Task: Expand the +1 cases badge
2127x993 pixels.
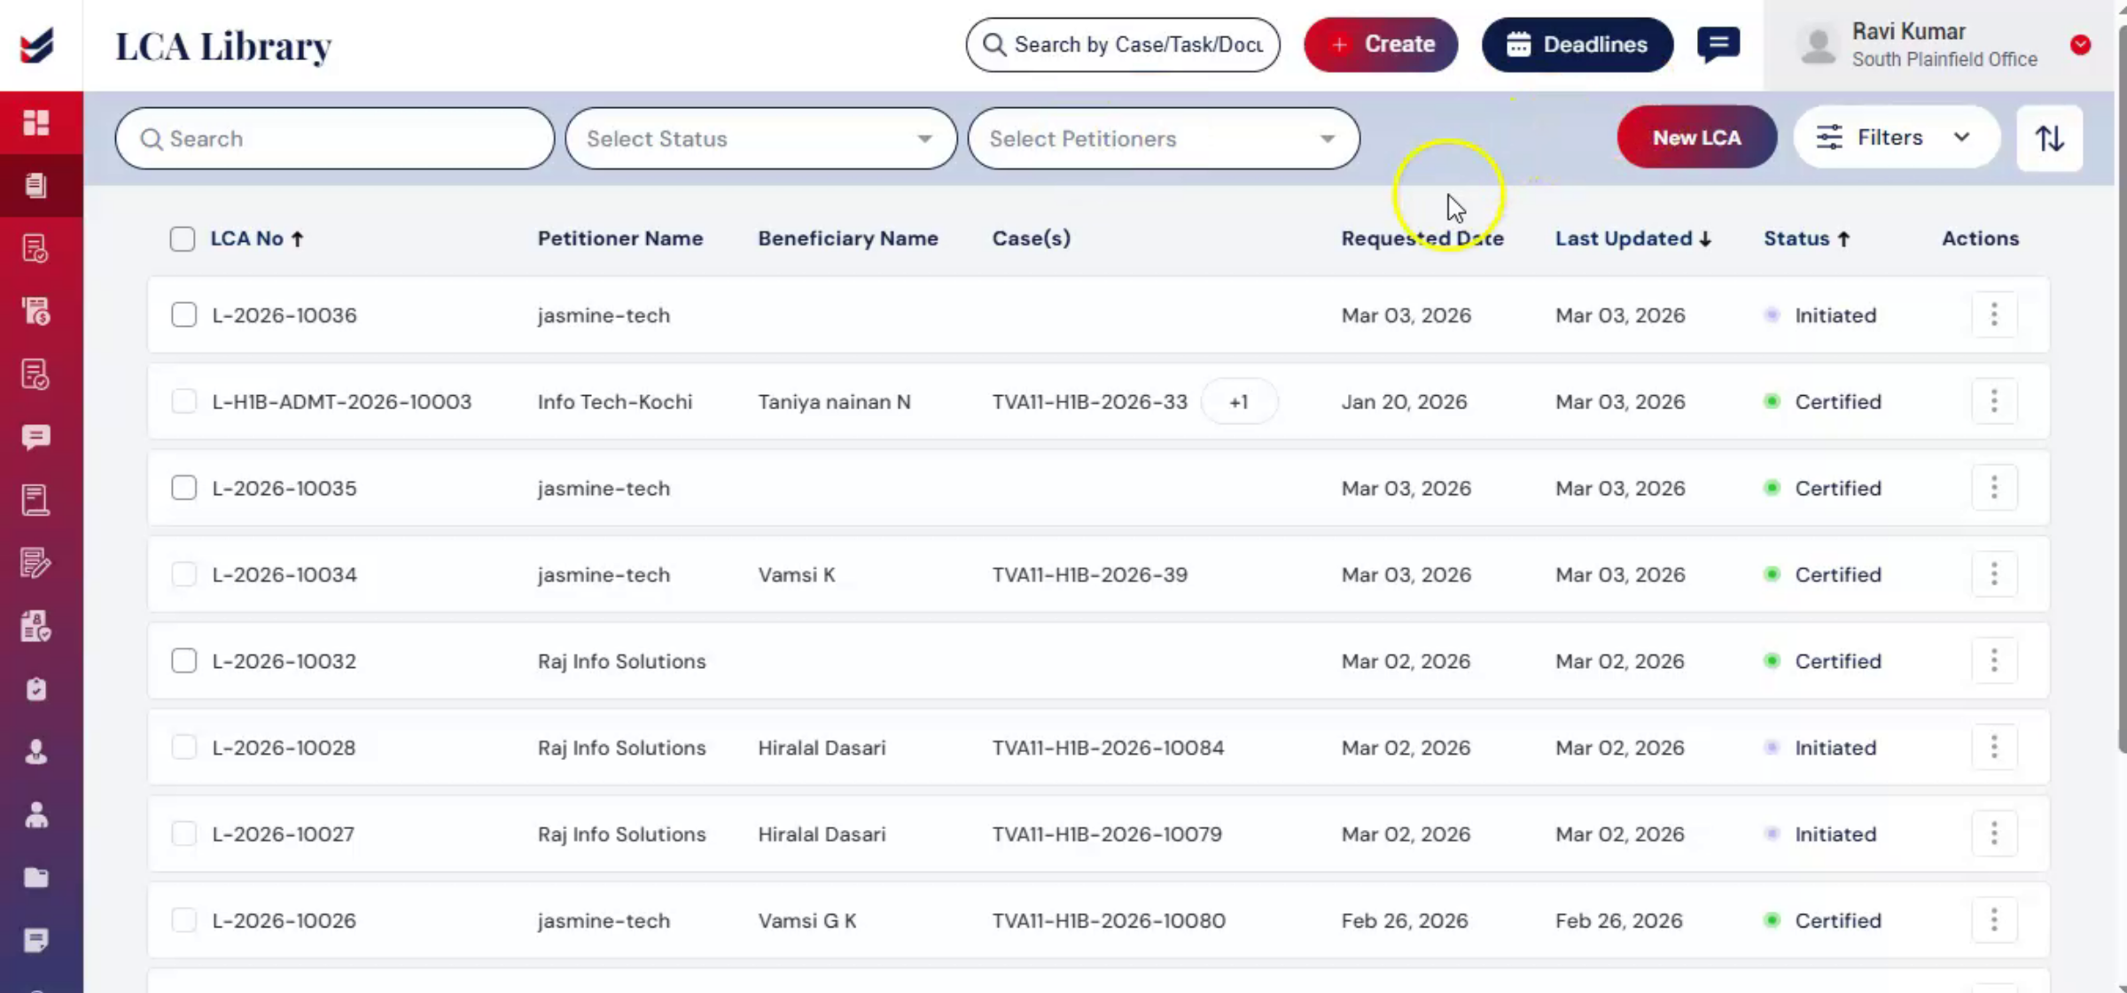Action: tap(1239, 401)
